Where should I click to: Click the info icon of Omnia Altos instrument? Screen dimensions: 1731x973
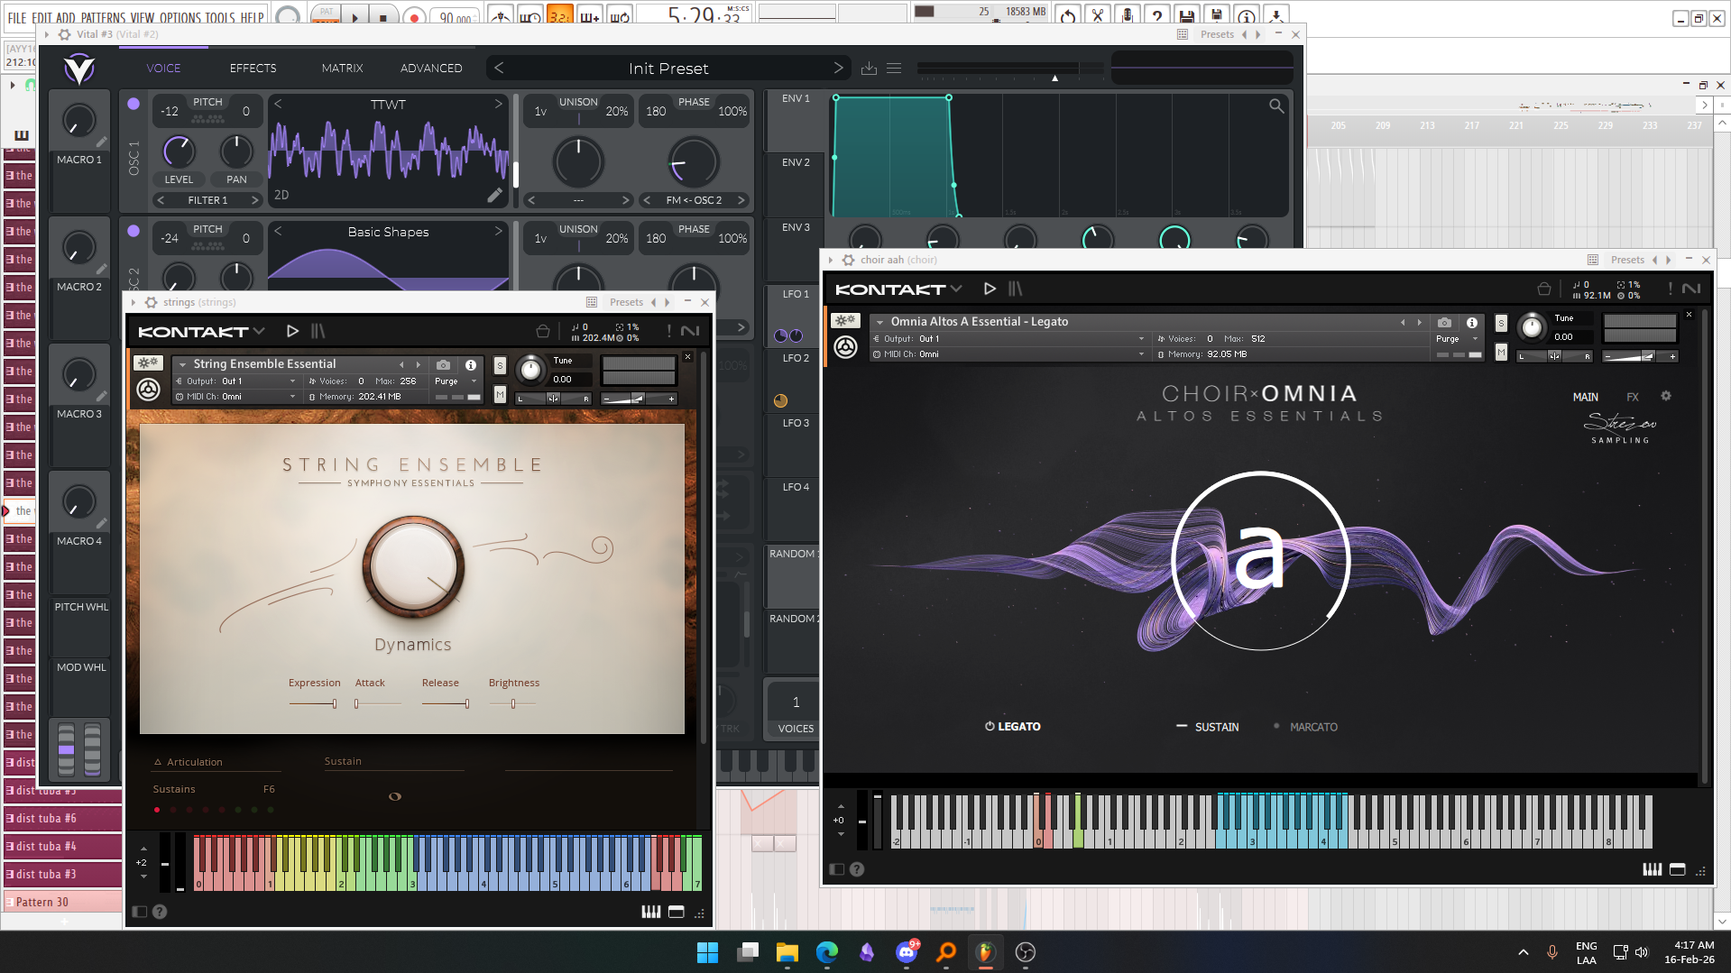(x=1472, y=323)
